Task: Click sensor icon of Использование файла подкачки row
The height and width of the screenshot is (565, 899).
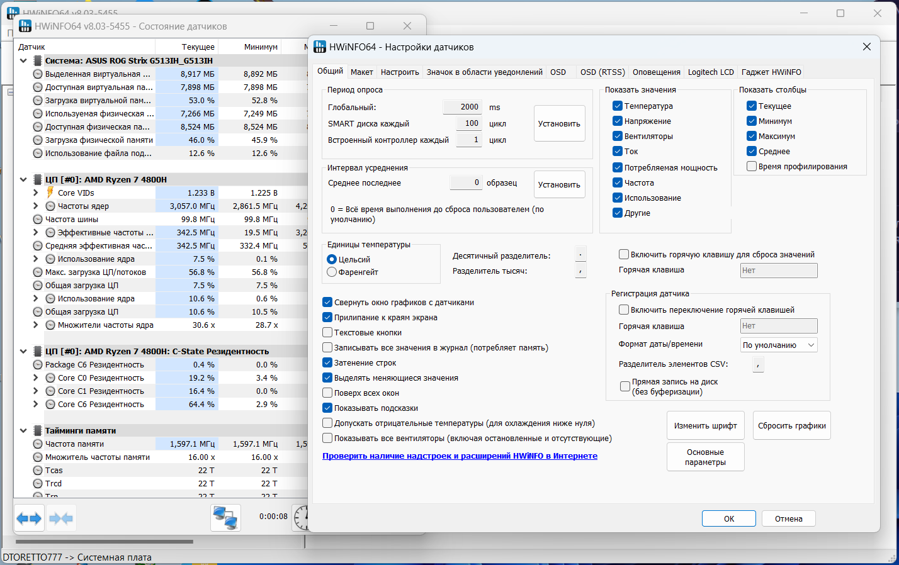Action: 38,154
